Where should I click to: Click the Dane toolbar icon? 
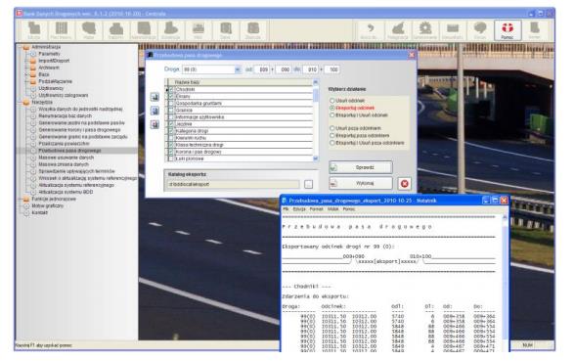click(226, 30)
